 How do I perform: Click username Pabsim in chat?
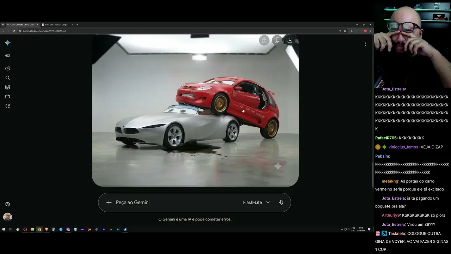pos(382,156)
